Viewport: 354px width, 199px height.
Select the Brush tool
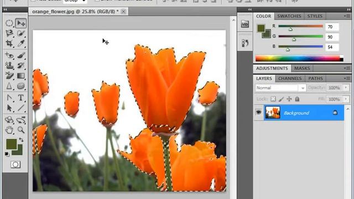[x=21, y=55]
